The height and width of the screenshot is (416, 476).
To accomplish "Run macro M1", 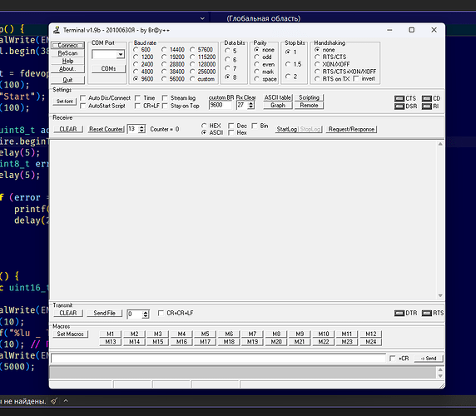I will [111, 334].
